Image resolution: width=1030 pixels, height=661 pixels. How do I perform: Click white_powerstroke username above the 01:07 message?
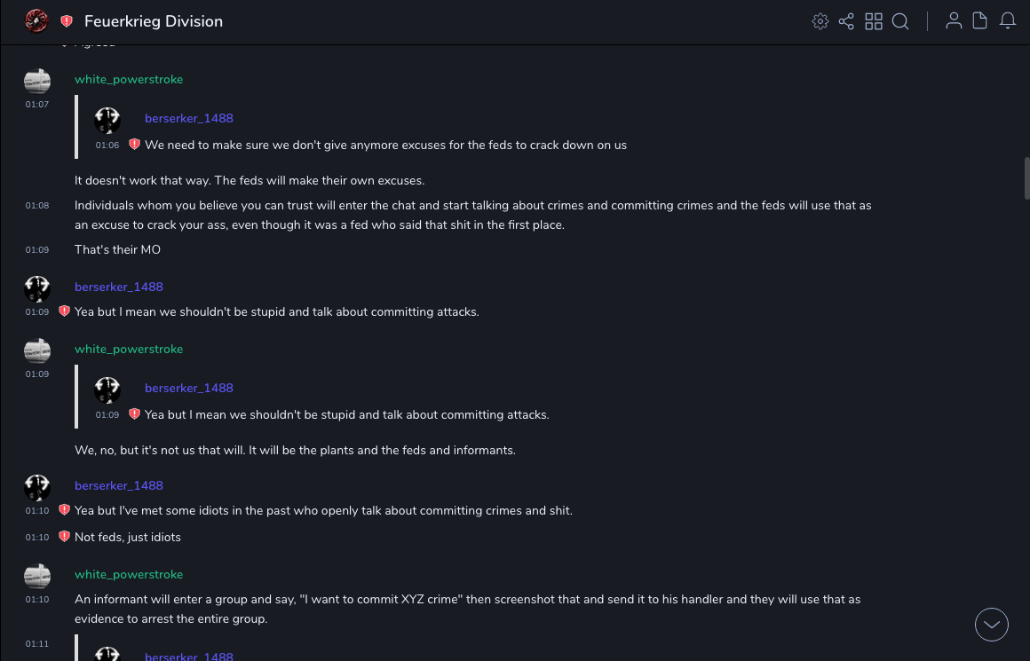click(x=129, y=80)
